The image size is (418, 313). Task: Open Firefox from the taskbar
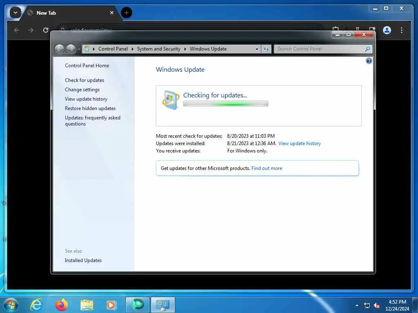click(61, 305)
